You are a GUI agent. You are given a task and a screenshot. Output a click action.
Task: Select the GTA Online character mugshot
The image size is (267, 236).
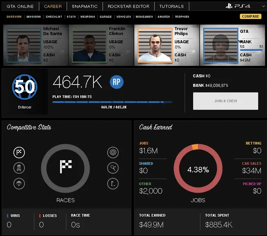point(221,45)
